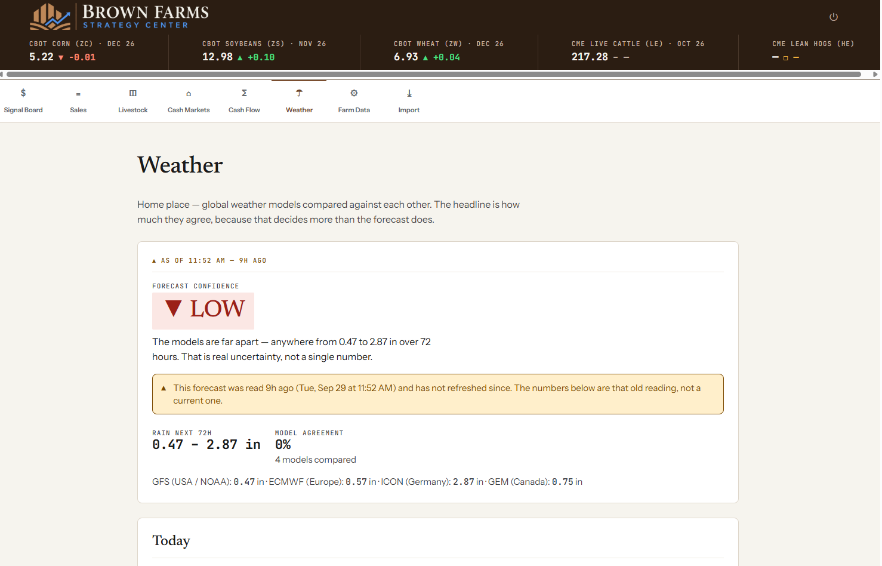Switch to Cash Markets tab
This screenshot has height=566, width=882.
(189, 101)
